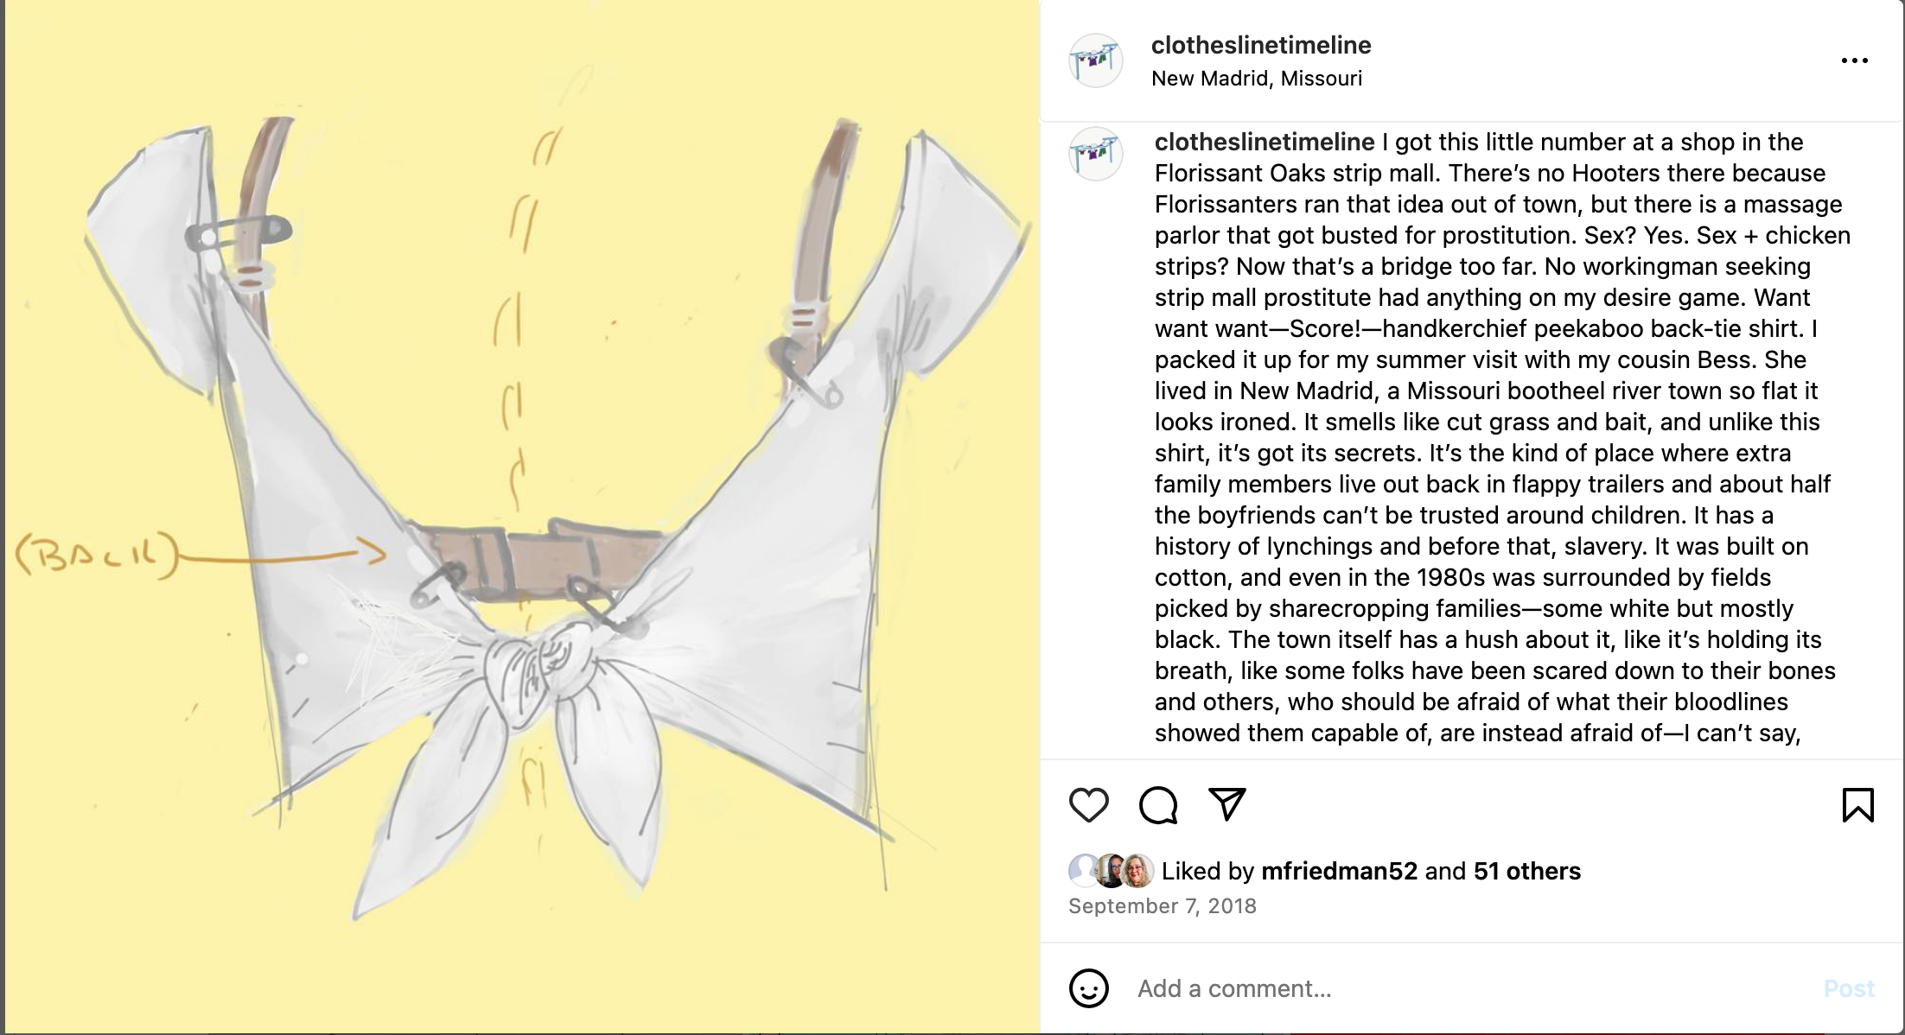View the 51 others who liked

[x=1526, y=871]
